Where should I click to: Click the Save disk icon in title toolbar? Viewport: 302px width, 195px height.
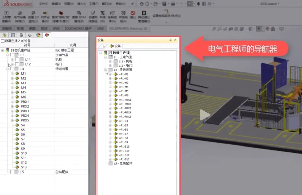click(x=164, y=4)
